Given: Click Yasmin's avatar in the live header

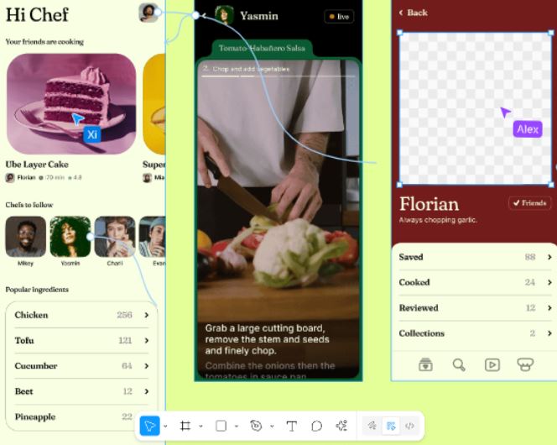Looking at the screenshot, I should (x=225, y=15).
